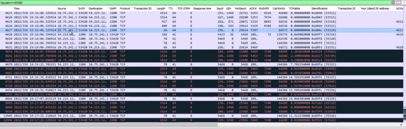The width and height of the screenshot is (406, 129).
Task: Click the TCPdelta column header
Action: 299,8
